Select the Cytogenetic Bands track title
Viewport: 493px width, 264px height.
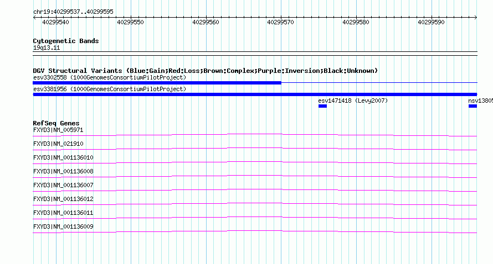pos(66,41)
